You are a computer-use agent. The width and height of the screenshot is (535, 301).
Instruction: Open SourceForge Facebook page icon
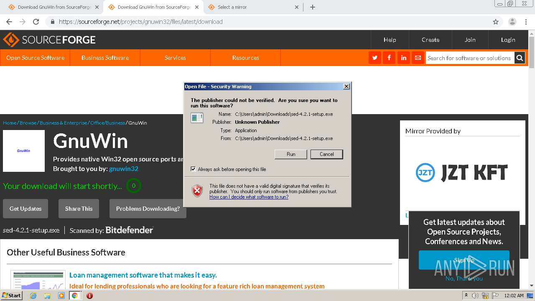tap(389, 58)
